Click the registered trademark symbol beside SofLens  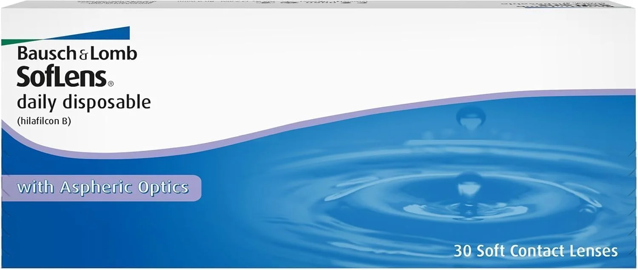111,84
